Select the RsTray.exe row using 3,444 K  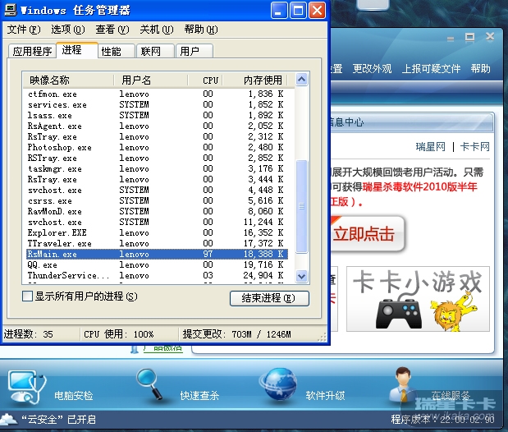(x=157, y=179)
